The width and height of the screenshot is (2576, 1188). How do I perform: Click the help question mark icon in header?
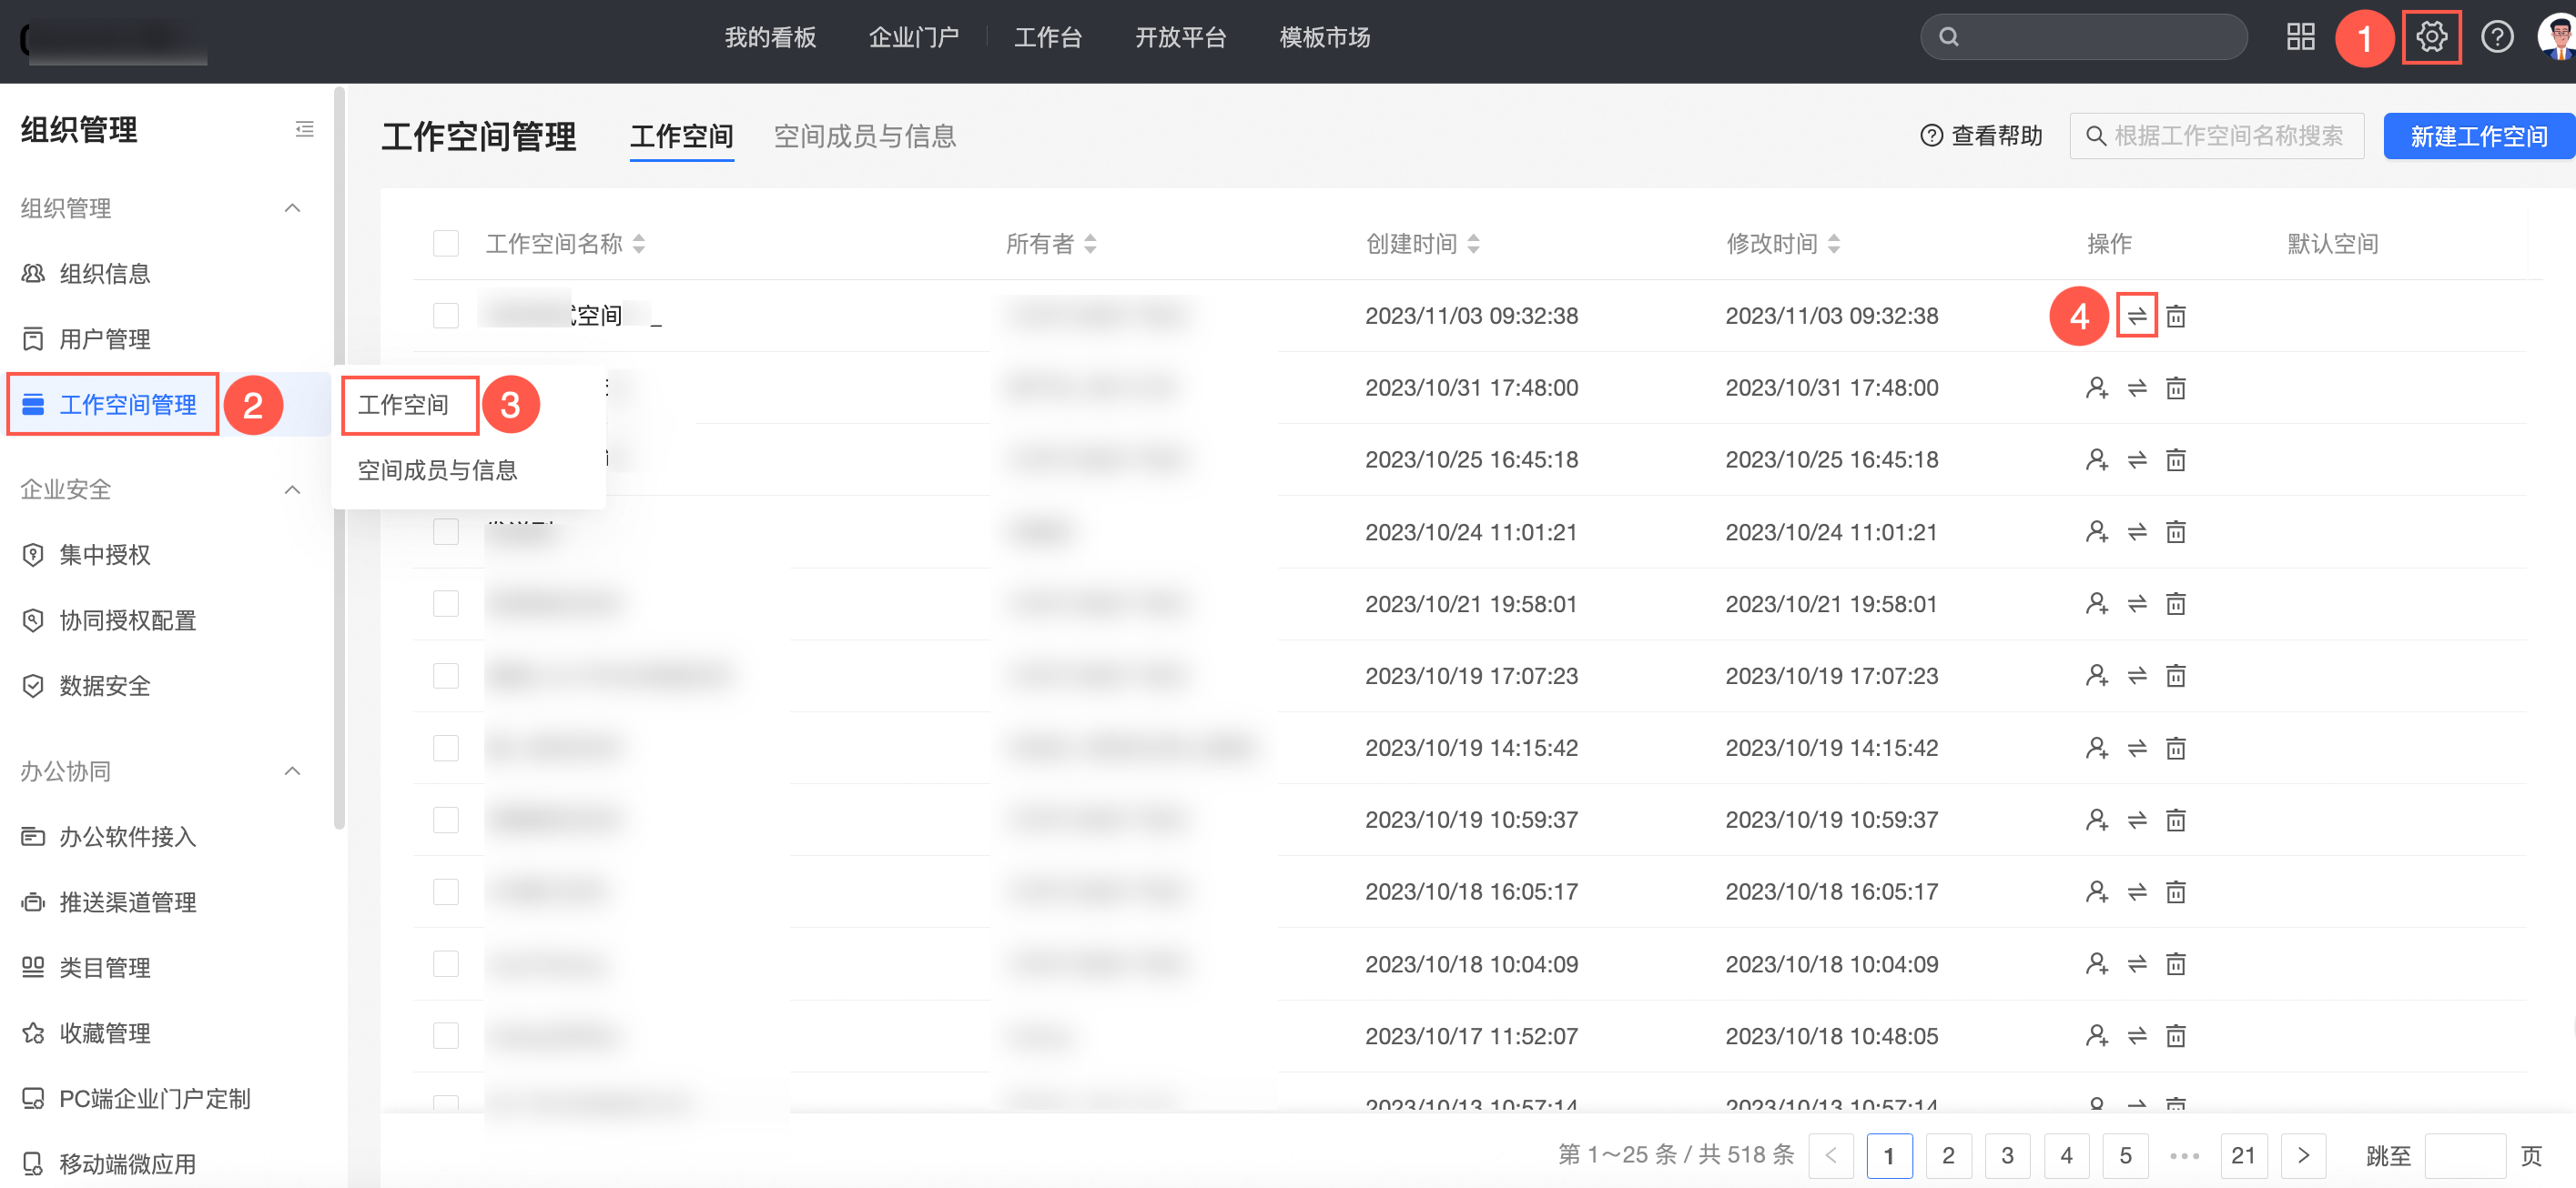2496,38
